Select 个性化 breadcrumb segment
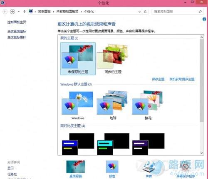 pos(89,12)
